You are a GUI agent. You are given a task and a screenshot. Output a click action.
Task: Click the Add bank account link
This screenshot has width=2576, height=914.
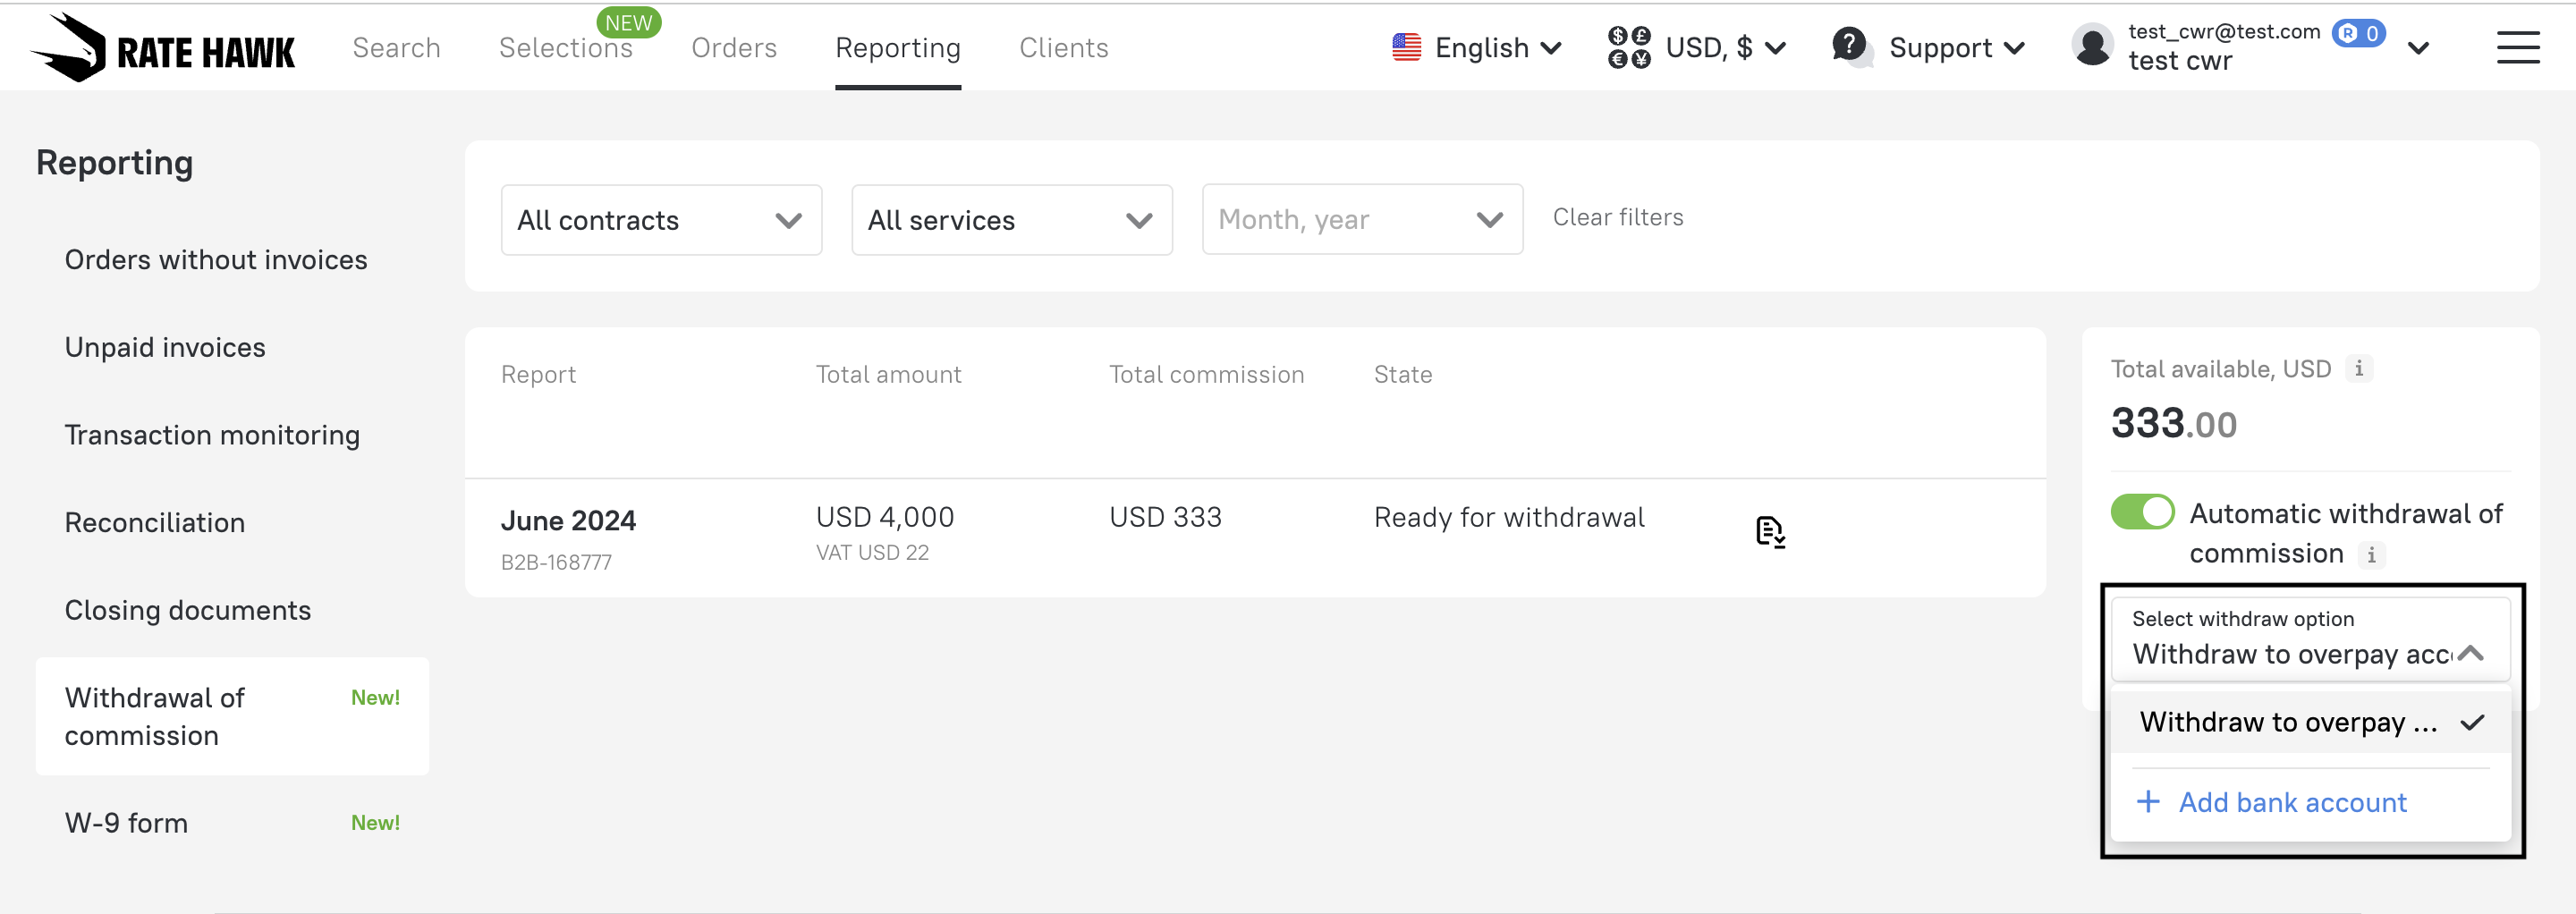click(x=2291, y=802)
